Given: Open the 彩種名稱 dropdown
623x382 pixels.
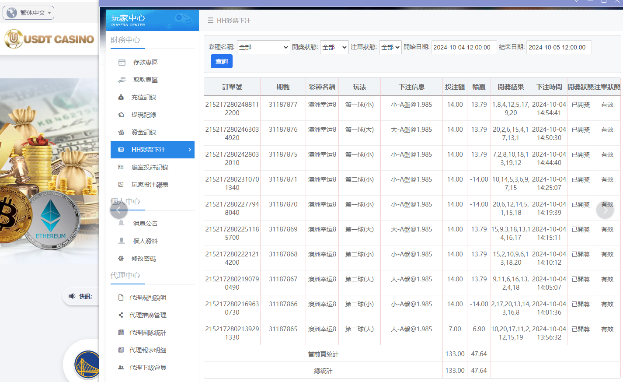Looking at the screenshot, I should coord(263,47).
